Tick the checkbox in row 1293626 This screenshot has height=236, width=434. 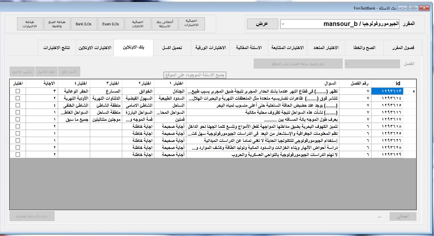point(18,141)
